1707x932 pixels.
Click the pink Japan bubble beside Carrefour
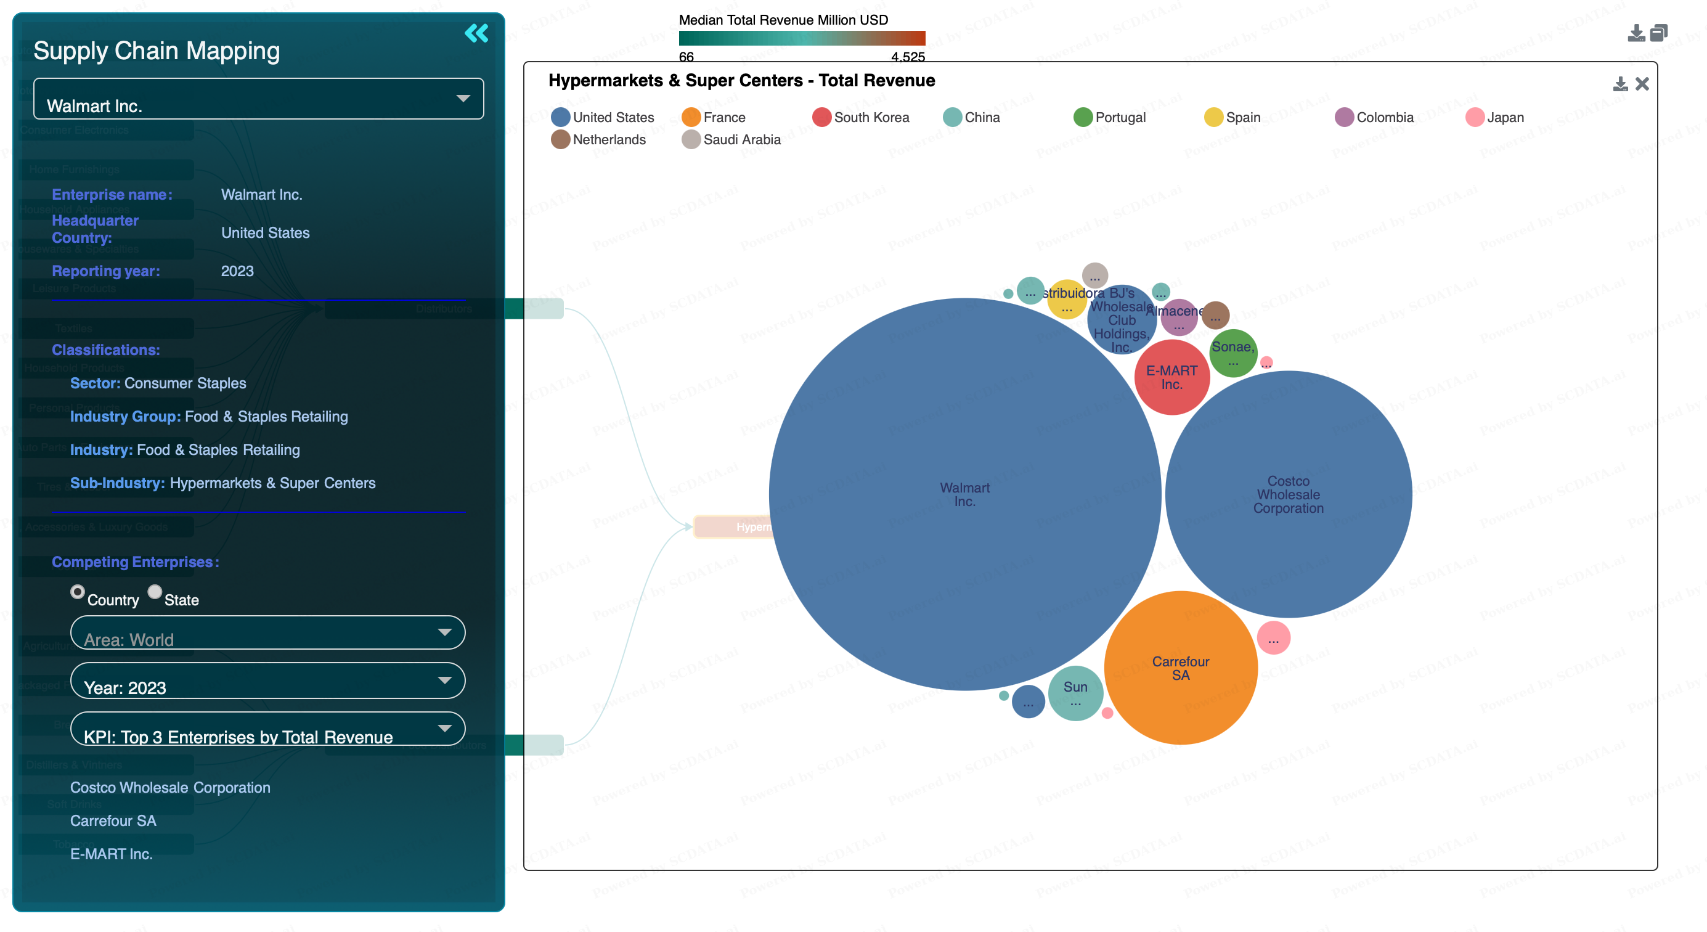point(1274,639)
